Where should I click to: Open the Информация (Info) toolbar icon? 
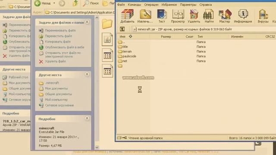point(243,16)
